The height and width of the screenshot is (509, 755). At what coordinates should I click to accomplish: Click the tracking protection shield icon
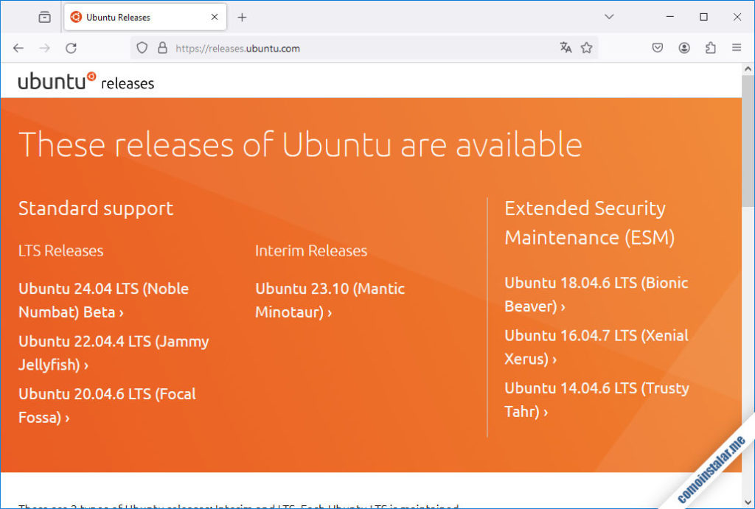tap(140, 47)
